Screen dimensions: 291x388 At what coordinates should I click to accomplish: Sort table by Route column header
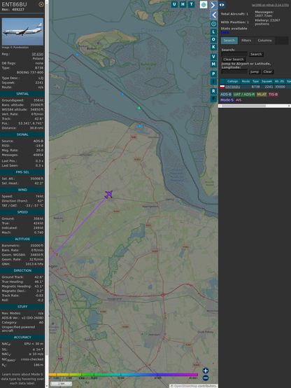pyautogui.click(x=246, y=81)
